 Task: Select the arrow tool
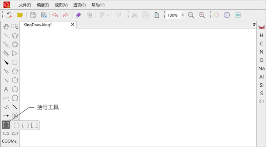click(x=6, y=116)
